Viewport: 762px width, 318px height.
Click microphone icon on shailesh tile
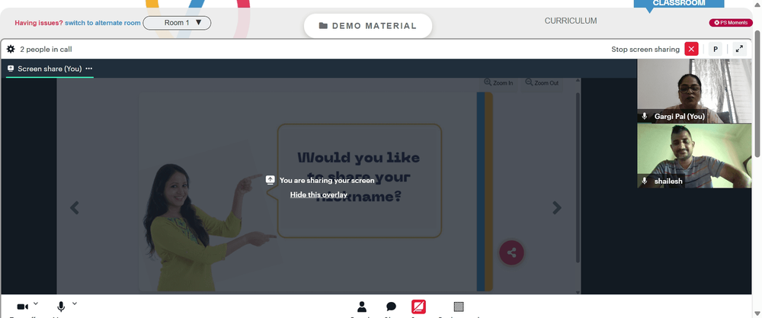(x=645, y=181)
